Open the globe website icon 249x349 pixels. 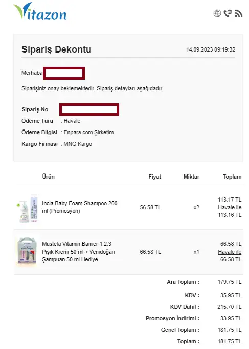(x=217, y=13)
